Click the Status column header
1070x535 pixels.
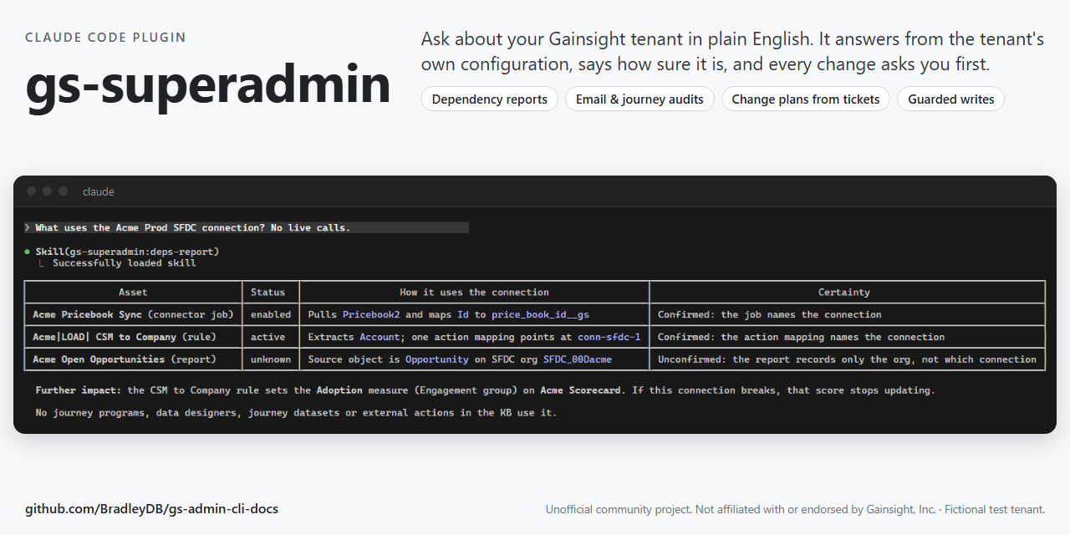[x=271, y=292]
